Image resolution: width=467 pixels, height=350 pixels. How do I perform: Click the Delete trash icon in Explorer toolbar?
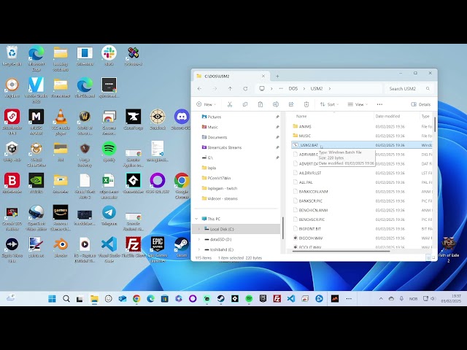[306, 104]
